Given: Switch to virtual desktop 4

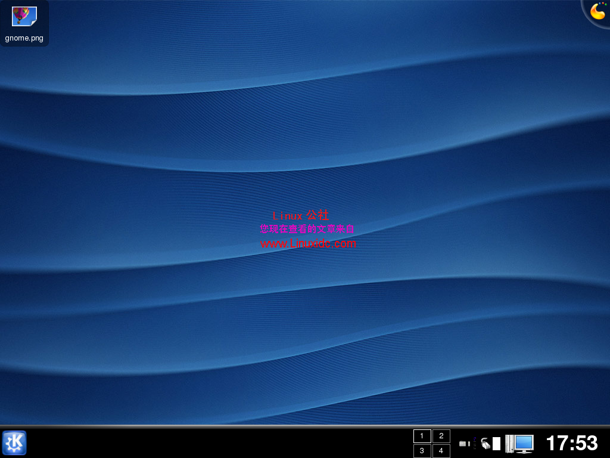Looking at the screenshot, I should 441,451.
